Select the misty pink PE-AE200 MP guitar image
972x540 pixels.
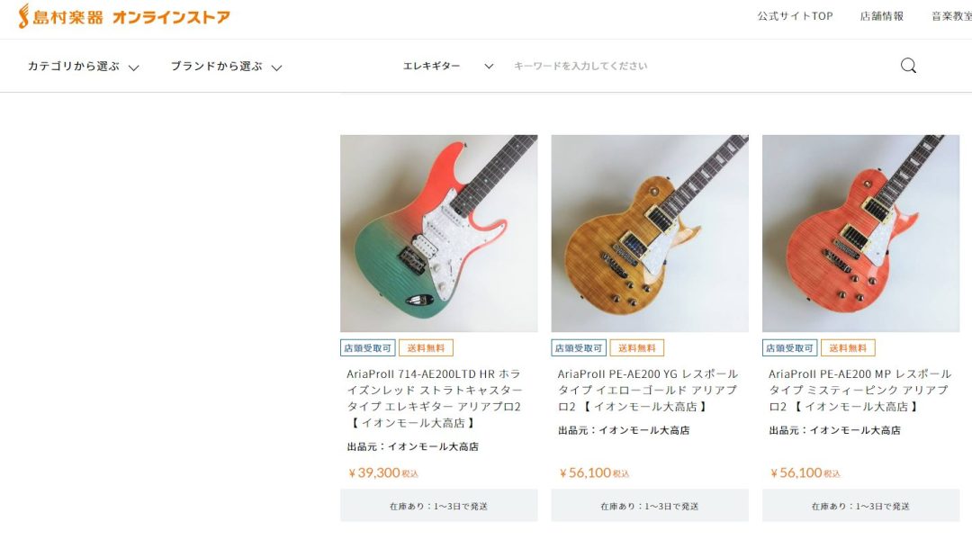[x=860, y=233]
